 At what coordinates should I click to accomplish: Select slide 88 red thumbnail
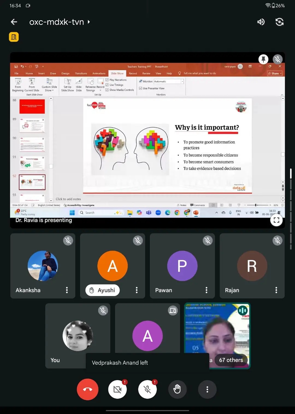click(32, 106)
